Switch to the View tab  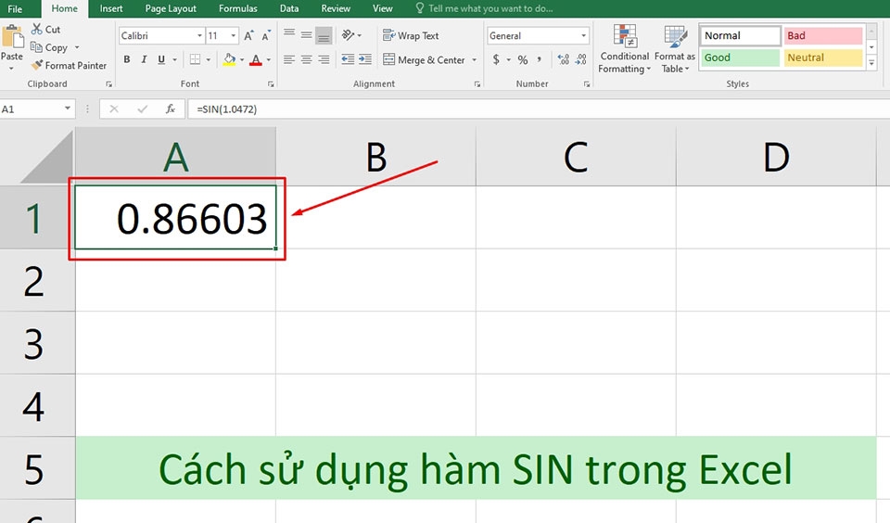382,8
